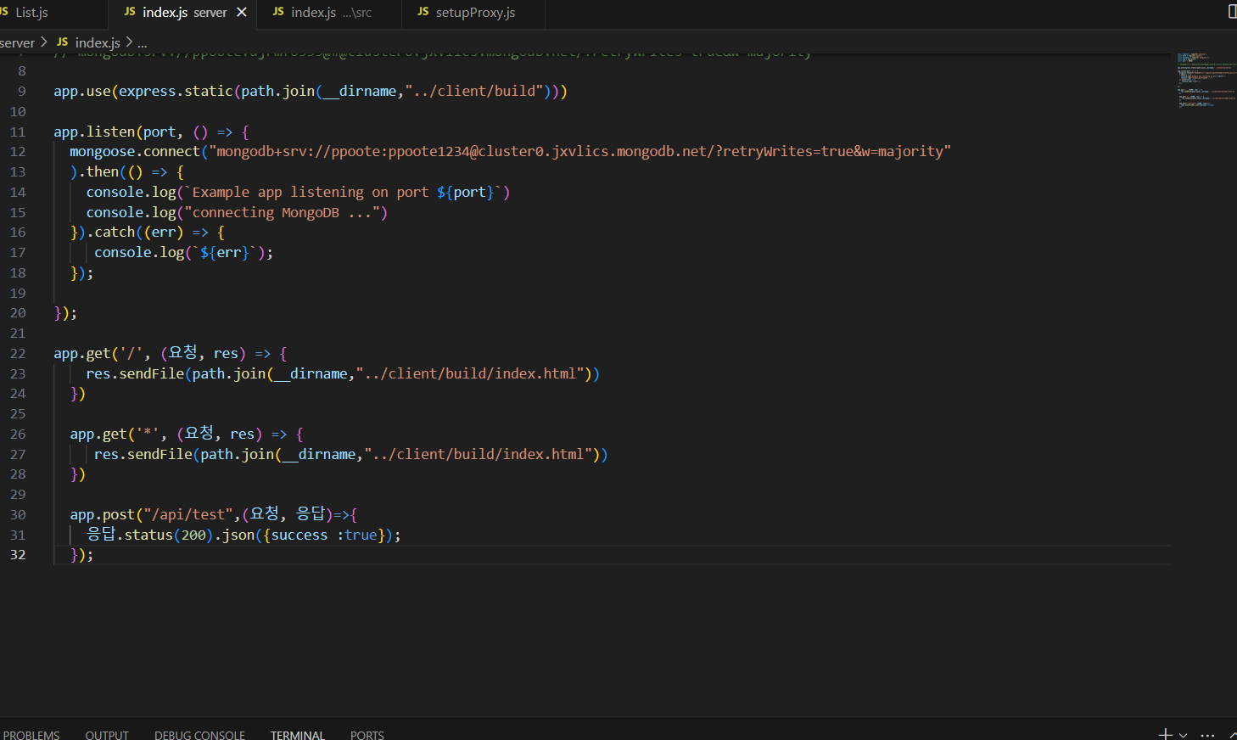Click the success :true object text

tap(324, 535)
